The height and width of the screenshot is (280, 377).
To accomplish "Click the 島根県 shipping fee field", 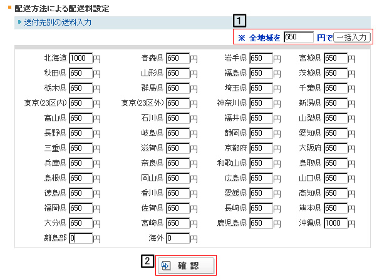I will click(x=81, y=178).
